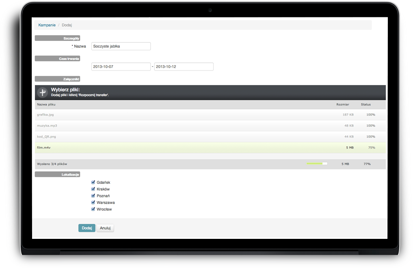
Task: Click the Anuluj cancel button
Action: click(105, 228)
